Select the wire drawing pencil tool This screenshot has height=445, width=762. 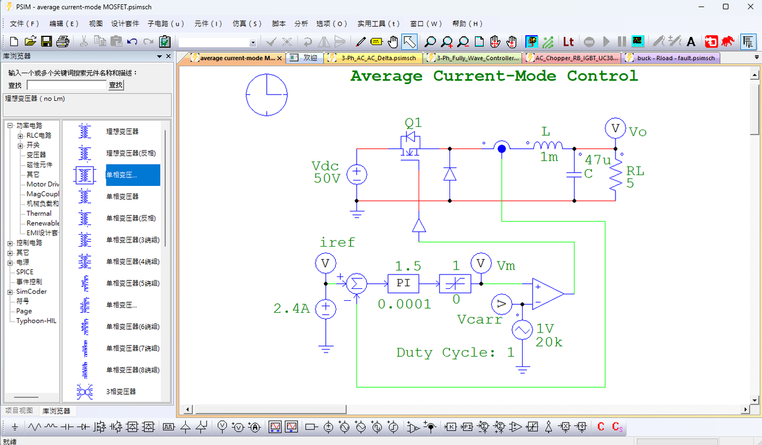coord(360,41)
